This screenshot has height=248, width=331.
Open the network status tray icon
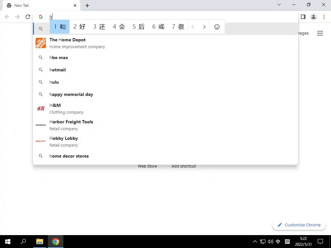[262, 242]
